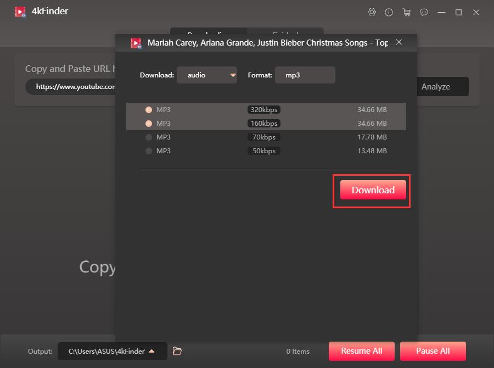The height and width of the screenshot is (368, 494).
Task: Select the MP3 320kbps radio option
Action: [x=149, y=110]
